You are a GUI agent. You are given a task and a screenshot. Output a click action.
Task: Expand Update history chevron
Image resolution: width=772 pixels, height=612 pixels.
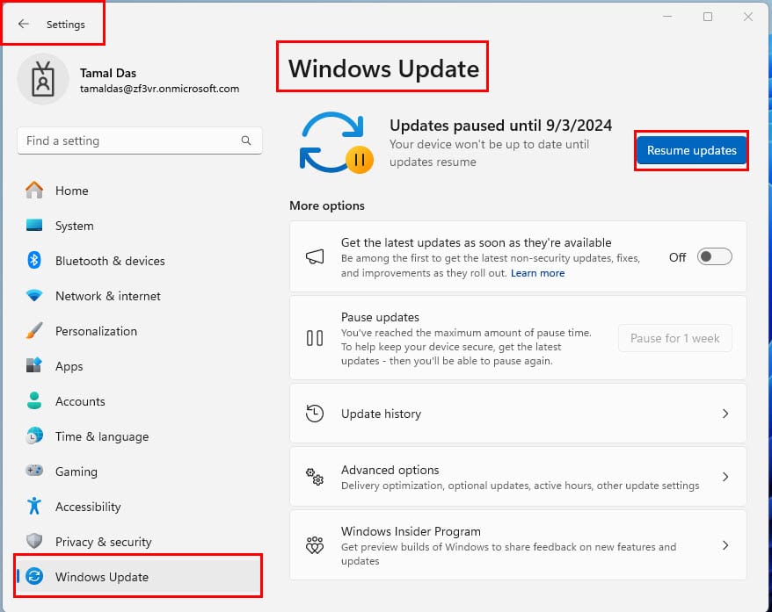click(x=725, y=414)
